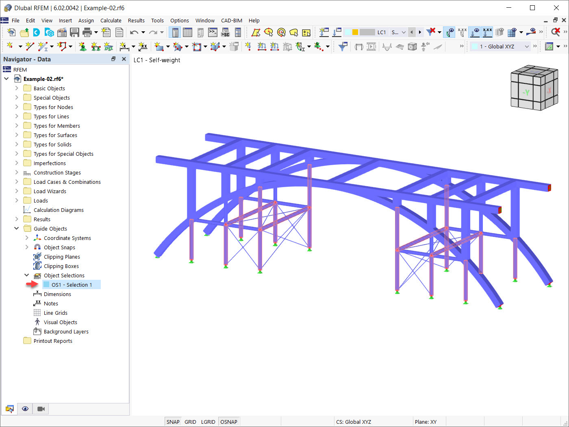Toggle the OSNAP status bar button
The width and height of the screenshot is (569, 427).
[229, 422]
